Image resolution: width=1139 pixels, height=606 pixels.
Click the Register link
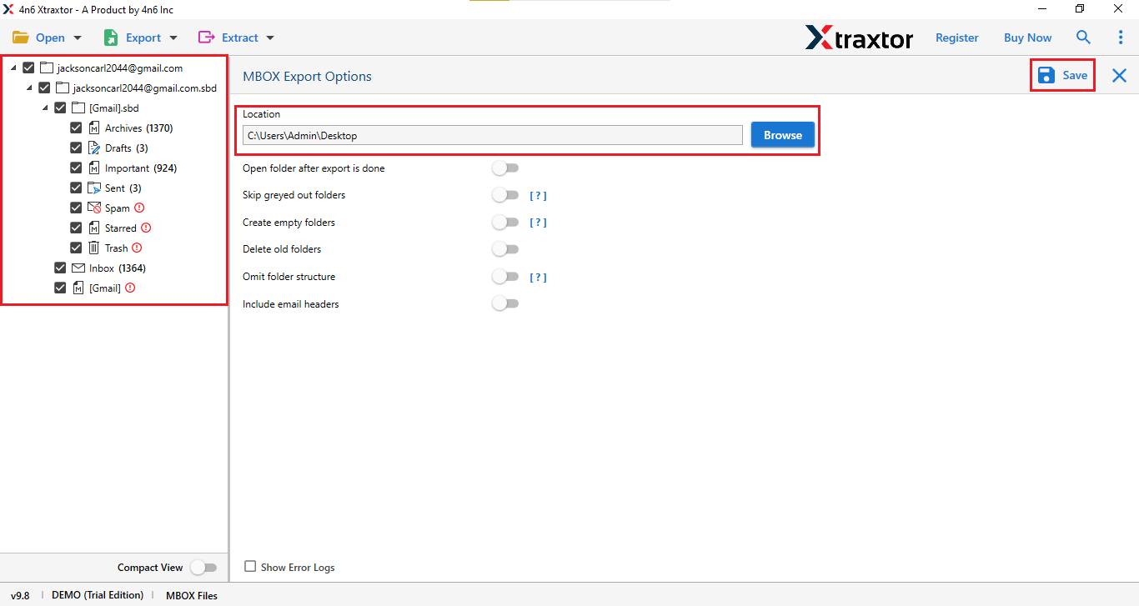(x=956, y=38)
